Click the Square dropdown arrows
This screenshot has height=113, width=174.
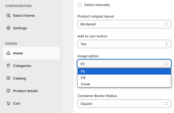(166, 104)
